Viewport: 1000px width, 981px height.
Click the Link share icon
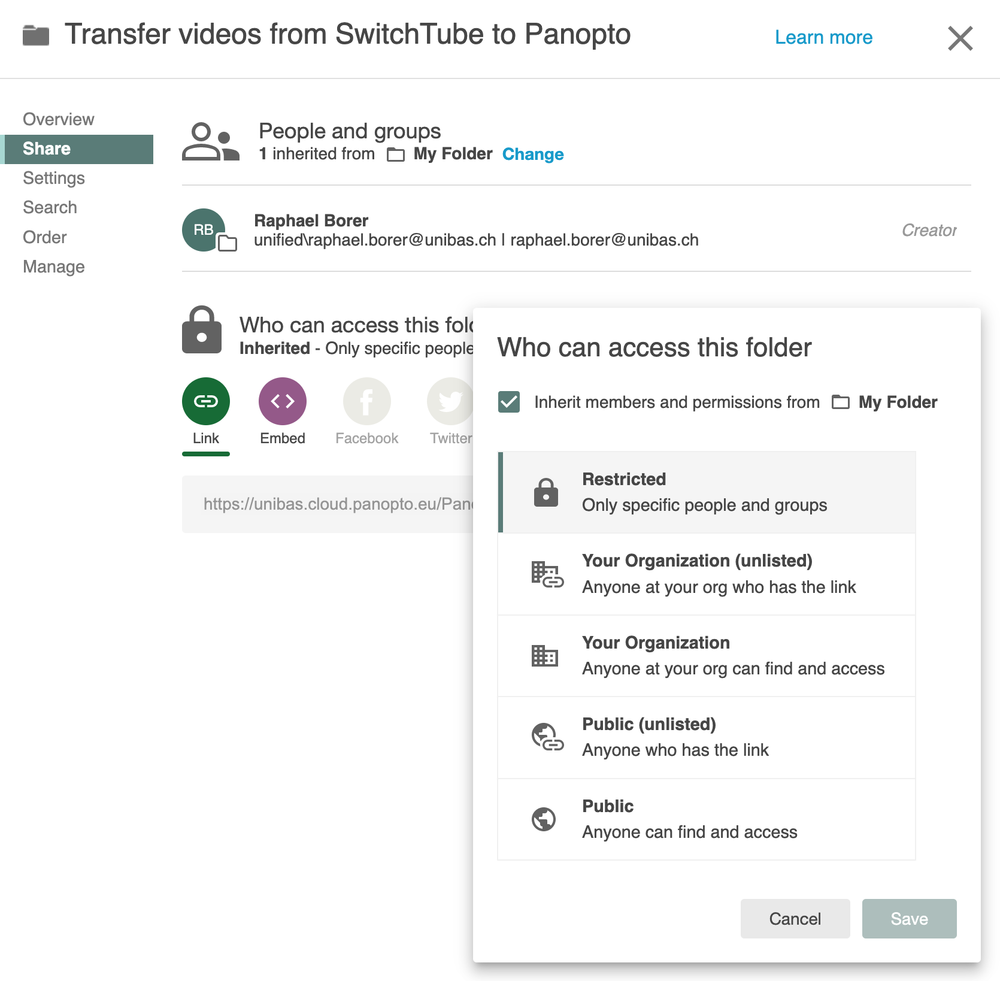205,401
